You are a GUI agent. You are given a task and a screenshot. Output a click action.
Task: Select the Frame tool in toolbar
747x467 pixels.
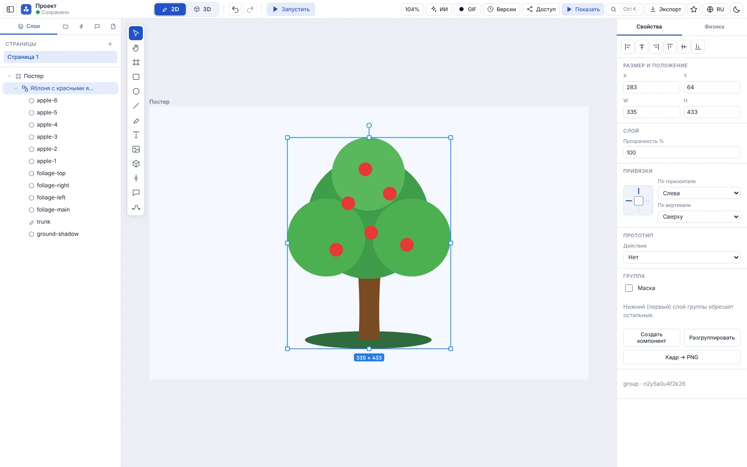click(136, 62)
